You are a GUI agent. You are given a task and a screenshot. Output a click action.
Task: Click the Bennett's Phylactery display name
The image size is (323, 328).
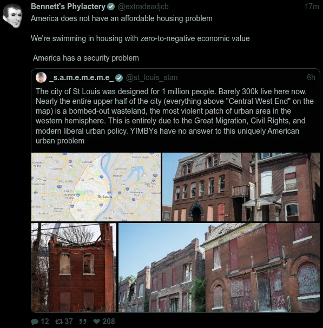68,6
